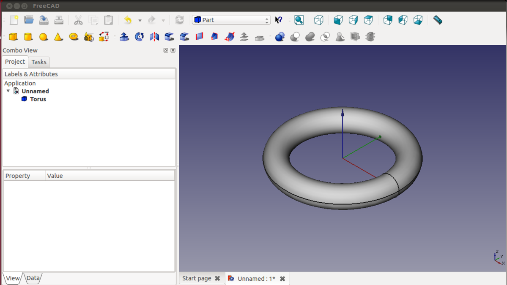Close the Unnamed : 1* document tab
Image resolution: width=507 pixels, height=285 pixels.
coord(282,279)
